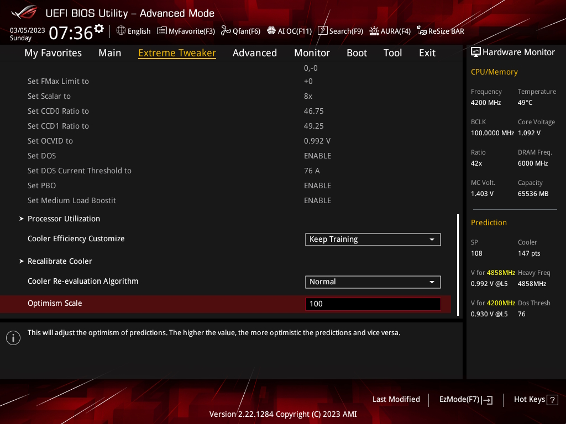
Task: Click Cooler Efficiency Customize label
Action: tap(76, 239)
